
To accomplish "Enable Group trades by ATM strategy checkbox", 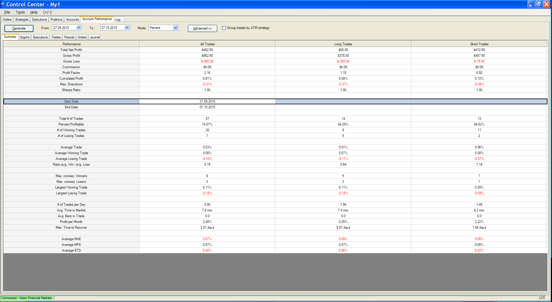I will (224, 28).
